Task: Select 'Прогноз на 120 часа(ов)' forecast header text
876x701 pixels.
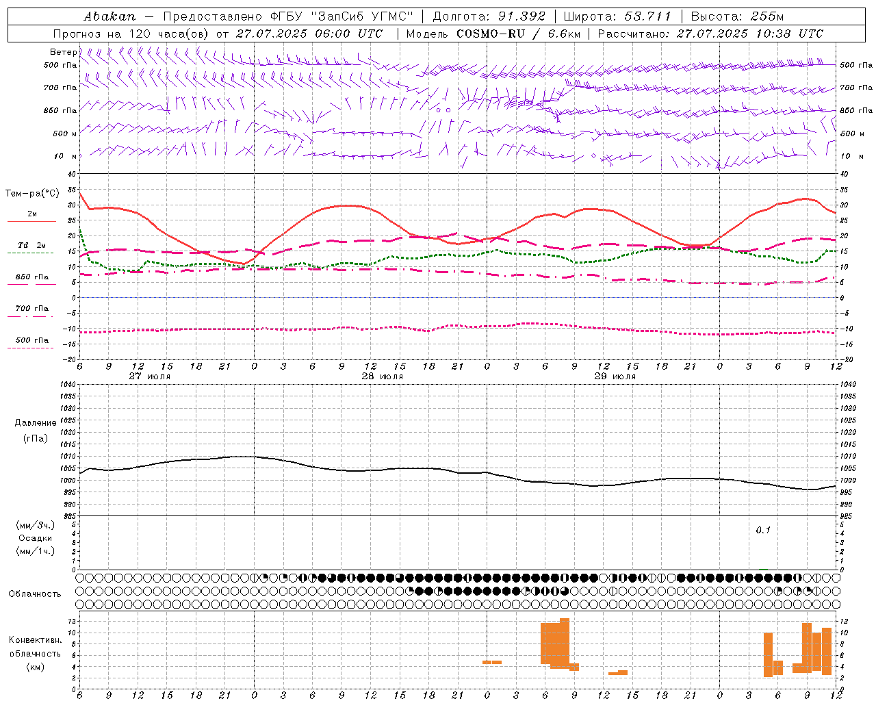Action: point(132,34)
